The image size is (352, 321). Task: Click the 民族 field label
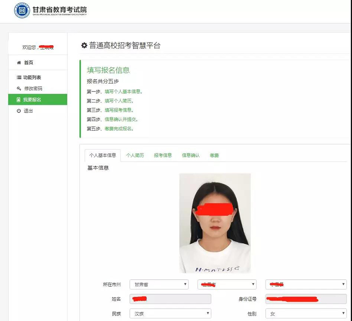(x=116, y=314)
